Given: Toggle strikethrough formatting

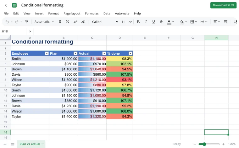Looking at the screenshot, I should tap(161, 22).
